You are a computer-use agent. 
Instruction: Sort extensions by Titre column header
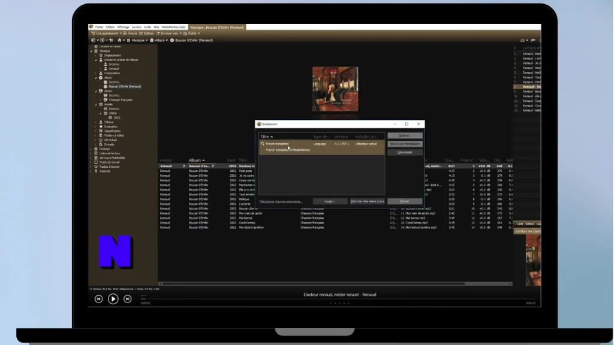267,137
